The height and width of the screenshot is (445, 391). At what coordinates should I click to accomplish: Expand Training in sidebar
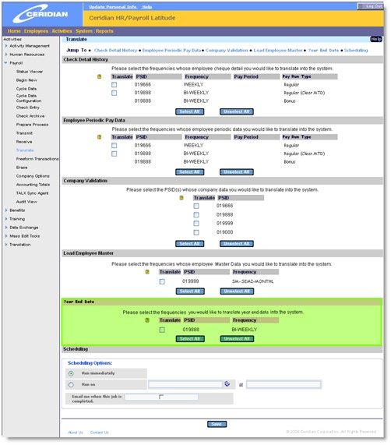[x=6, y=219]
